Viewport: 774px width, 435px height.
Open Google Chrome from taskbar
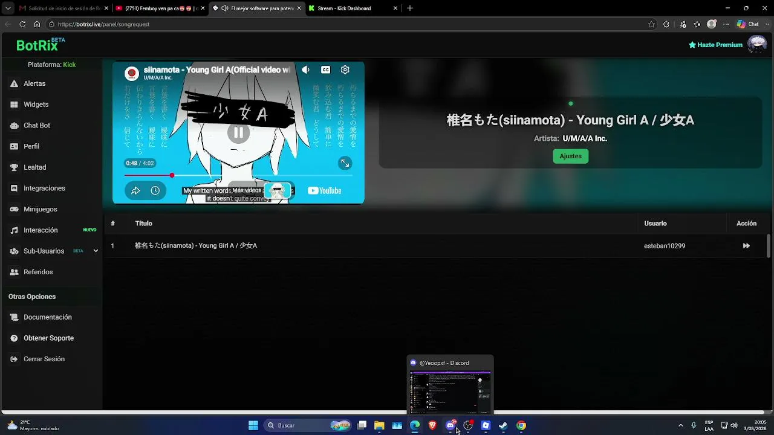[x=521, y=425]
